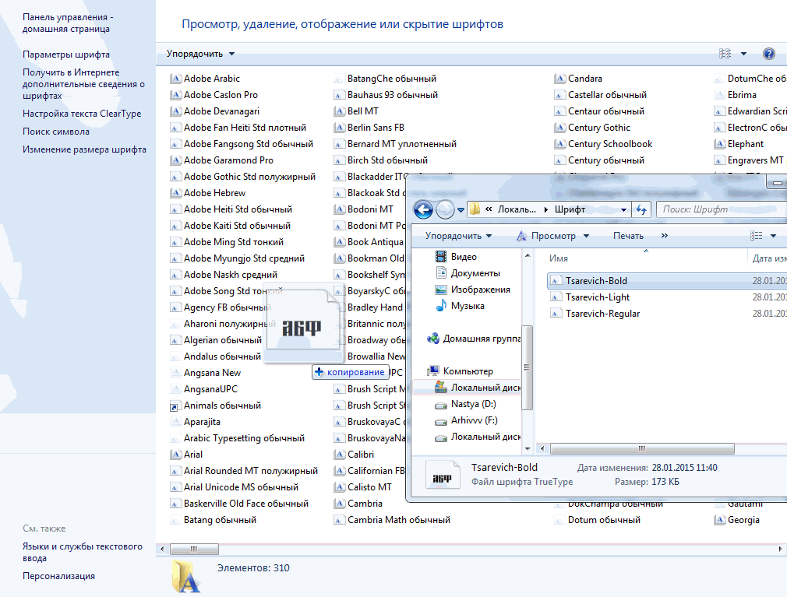Select the Cambria font icon

tap(339, 504)
